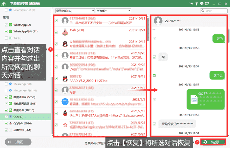230x148 pixels.
Task: Click the Josh (260) avatar
Action: point(65,32)
